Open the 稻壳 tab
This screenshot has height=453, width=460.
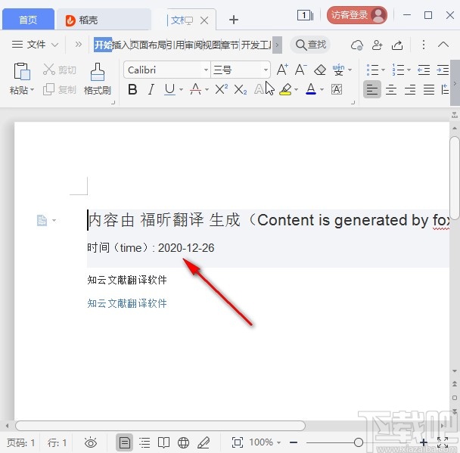point(104,20)
